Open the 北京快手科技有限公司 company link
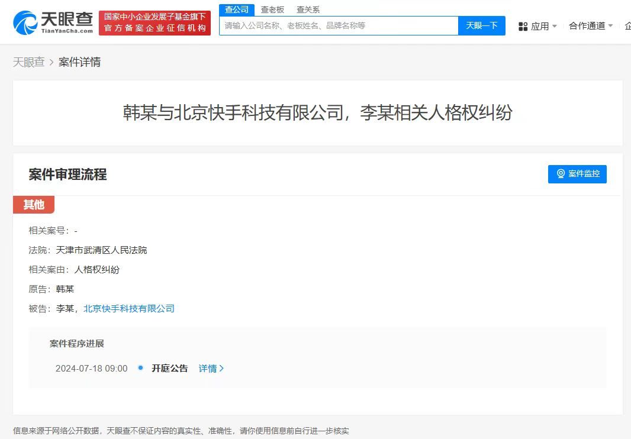 coord(130,308)
